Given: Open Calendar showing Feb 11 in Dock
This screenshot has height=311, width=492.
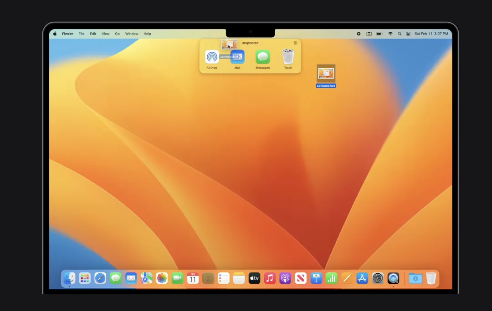Looking at the screenshot, I should click(x=193, y=278).
